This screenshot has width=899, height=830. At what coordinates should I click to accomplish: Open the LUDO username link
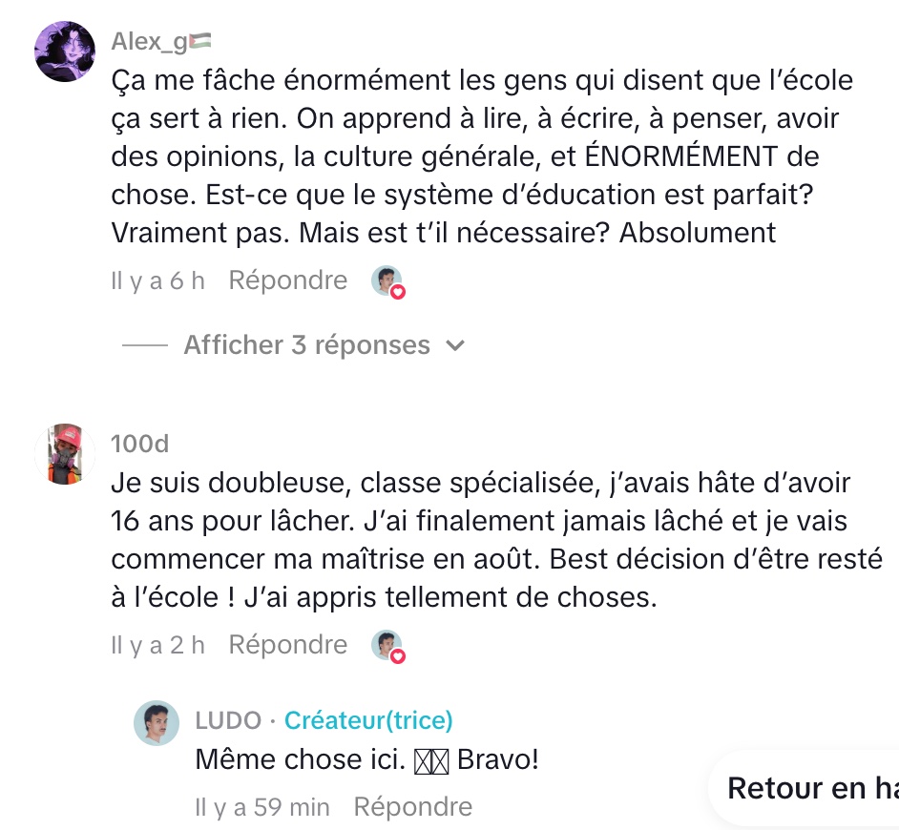(x=228, y=720)
